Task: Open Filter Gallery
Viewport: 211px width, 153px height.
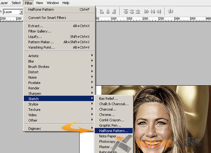Action: coord(59,31)
